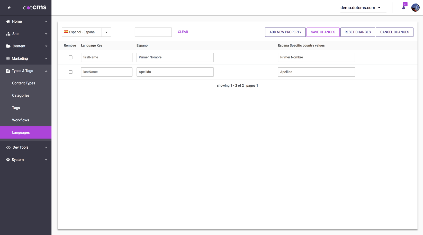Click the Dev Tools code icon
Viewport: 423px width, 235px height.
point(8,147)
